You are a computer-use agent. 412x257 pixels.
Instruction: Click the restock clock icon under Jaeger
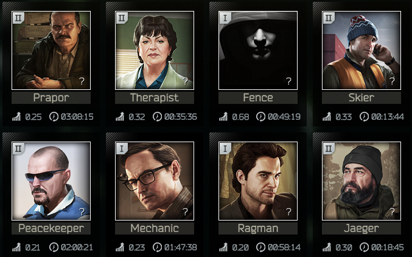364,247
